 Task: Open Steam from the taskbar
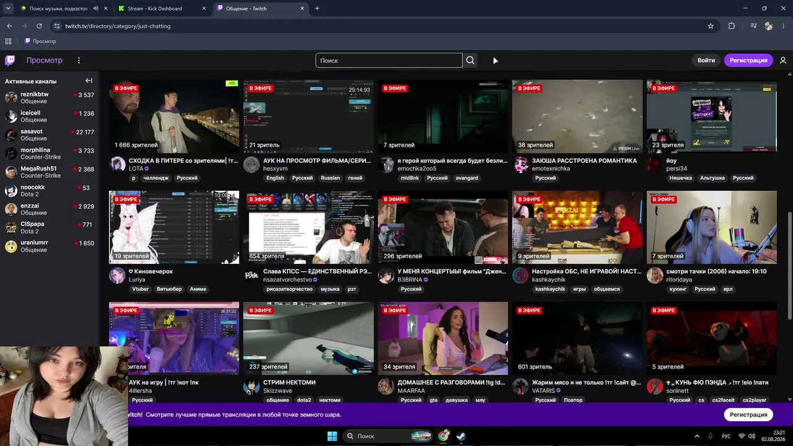click(x=460, y=436)
